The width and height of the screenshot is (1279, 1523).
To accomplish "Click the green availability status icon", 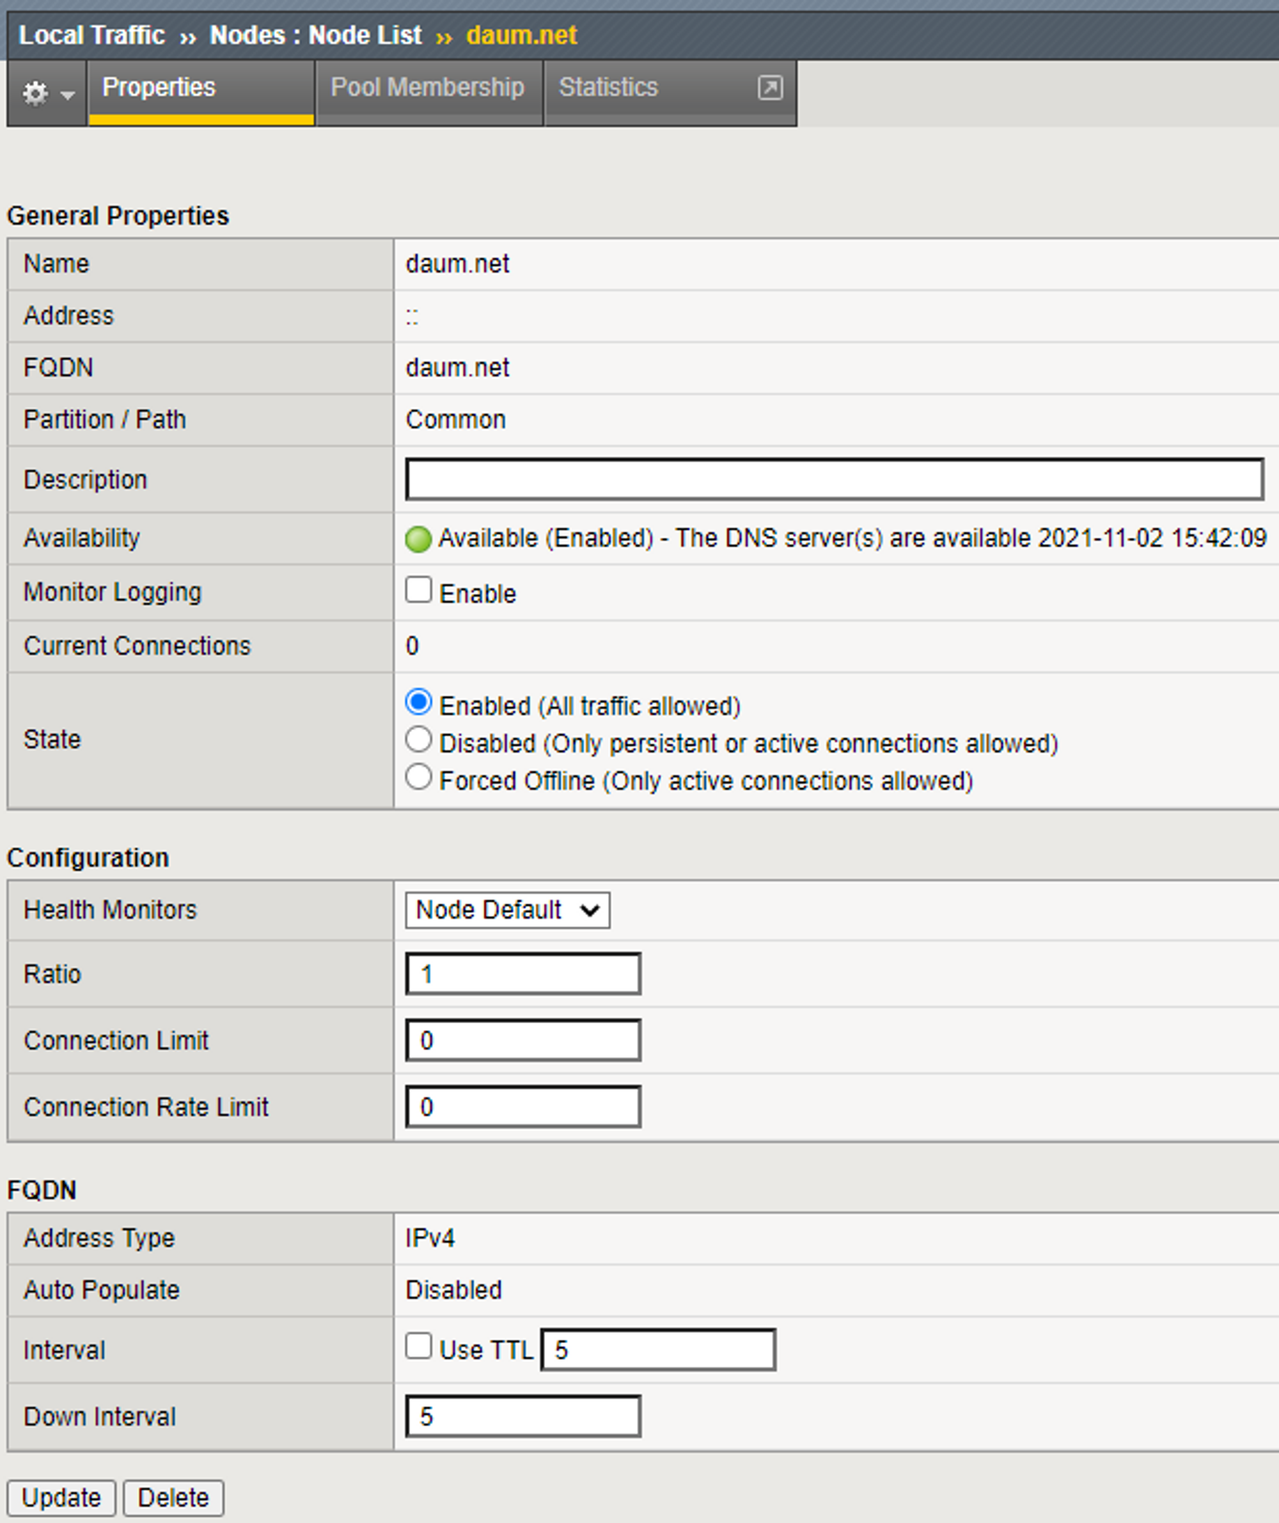I will (418, 539).
